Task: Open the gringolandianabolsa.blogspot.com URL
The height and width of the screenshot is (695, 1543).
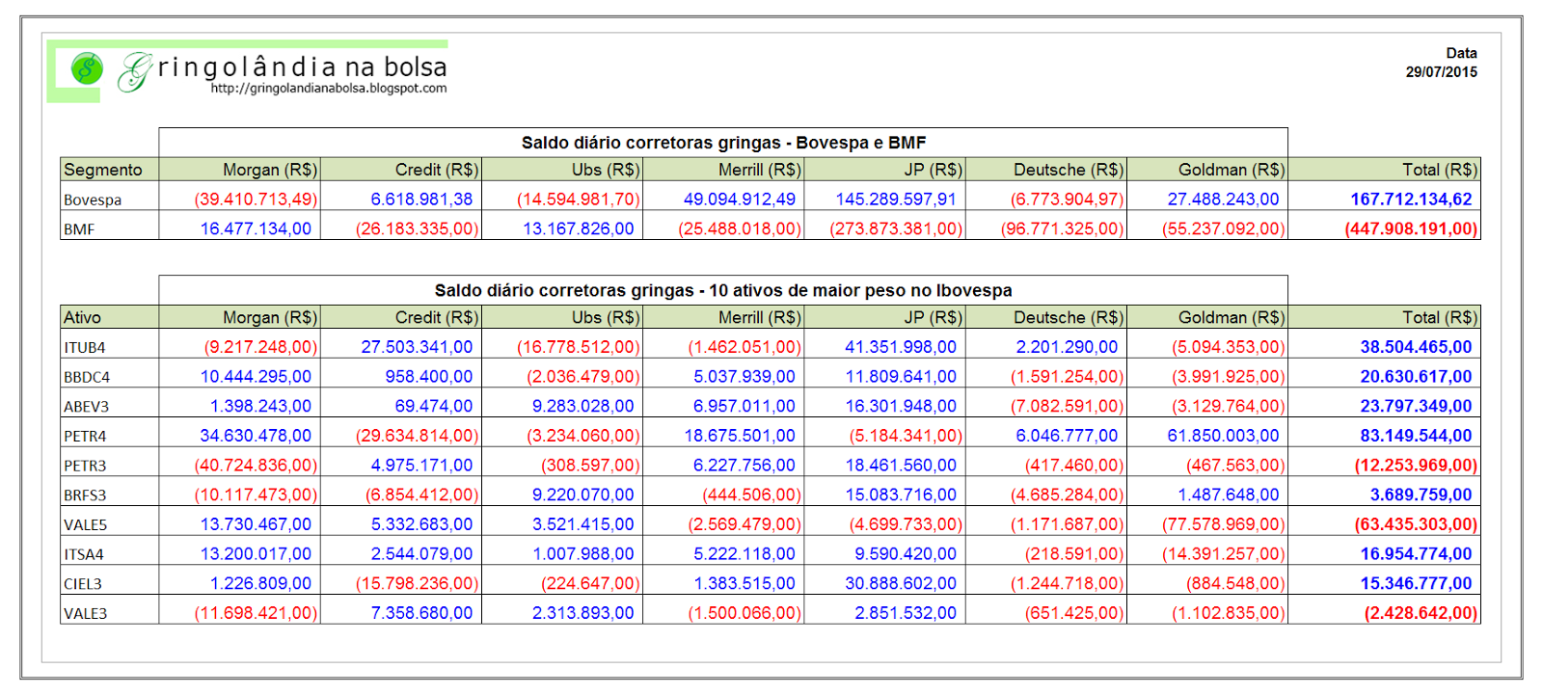Action: pyautogui.click(x=329, y=89)
